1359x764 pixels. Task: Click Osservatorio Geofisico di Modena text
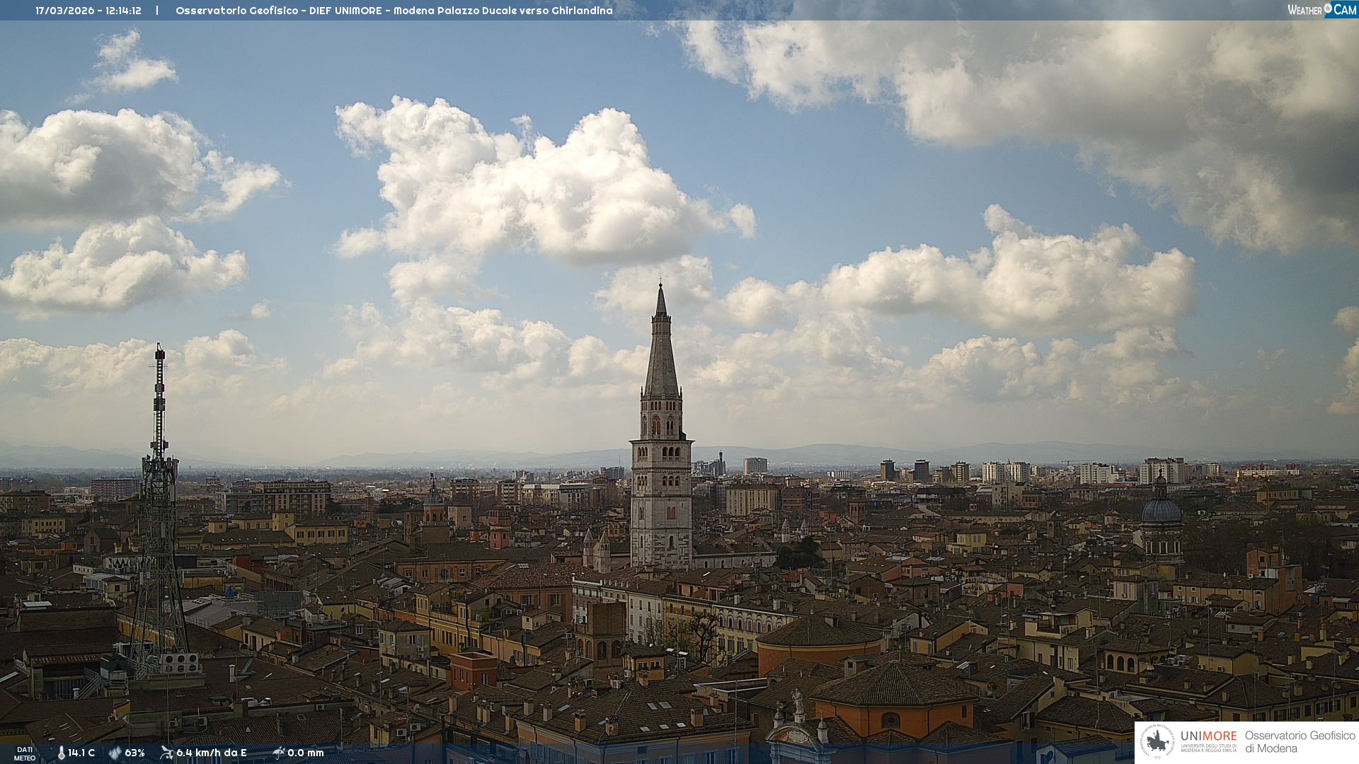(x=1300, y=742)
